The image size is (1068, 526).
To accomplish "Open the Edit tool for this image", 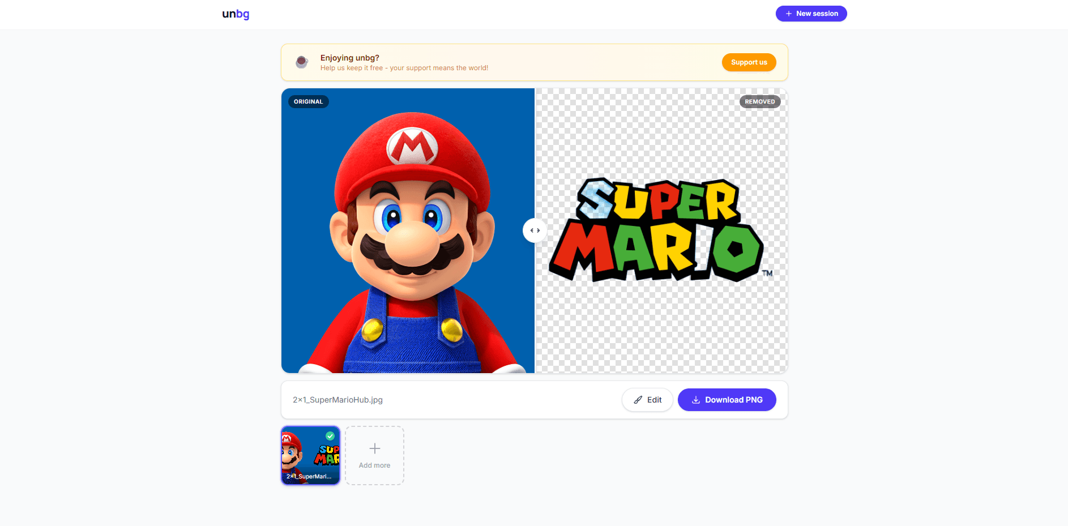I will point(647,400).
